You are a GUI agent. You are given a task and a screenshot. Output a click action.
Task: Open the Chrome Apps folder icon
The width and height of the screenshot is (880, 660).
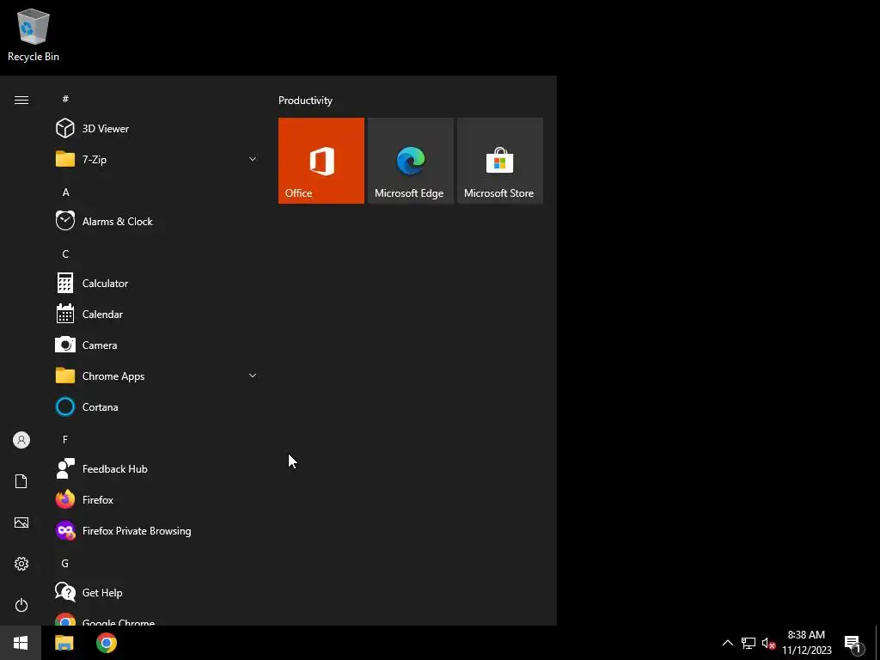65,376
